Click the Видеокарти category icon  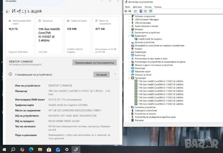tap(132, 36)
